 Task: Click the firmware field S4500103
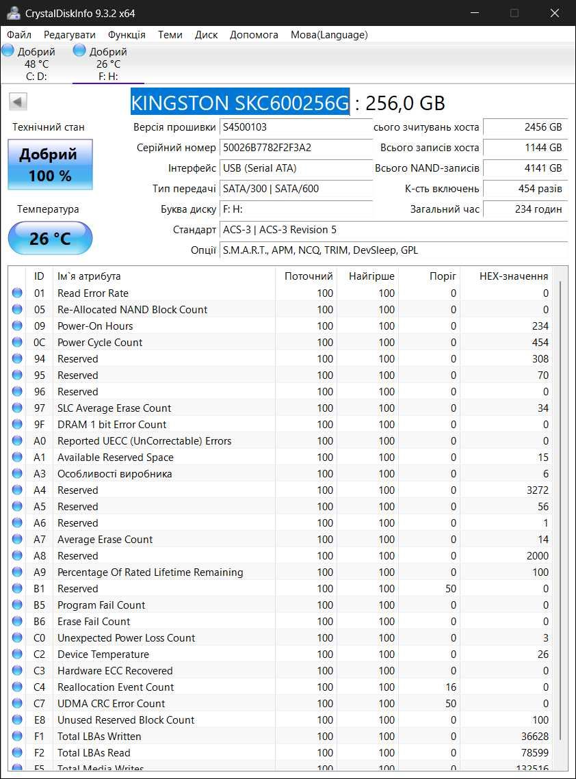click(x=296, y=127)
